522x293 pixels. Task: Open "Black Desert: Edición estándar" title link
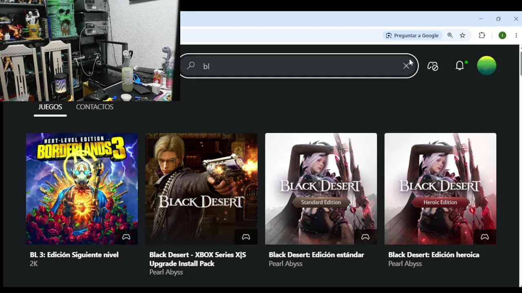(316, 255)
